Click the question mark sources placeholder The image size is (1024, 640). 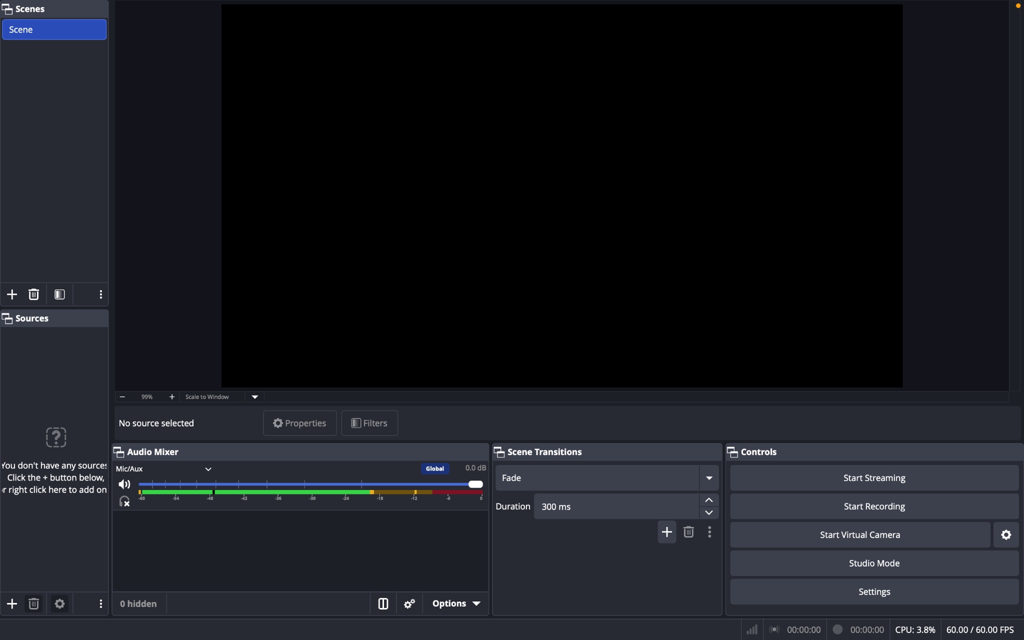tap(56, 437)
